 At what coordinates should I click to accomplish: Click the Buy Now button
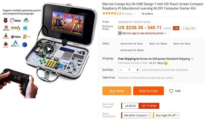(117, 91)
